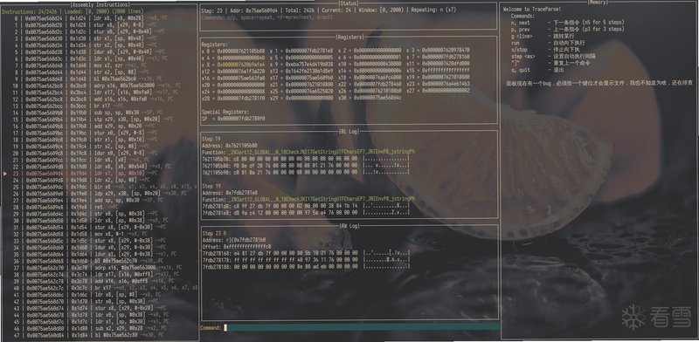Select instruction line 13 br x17
699x342 pixels.
pos(77,106)
